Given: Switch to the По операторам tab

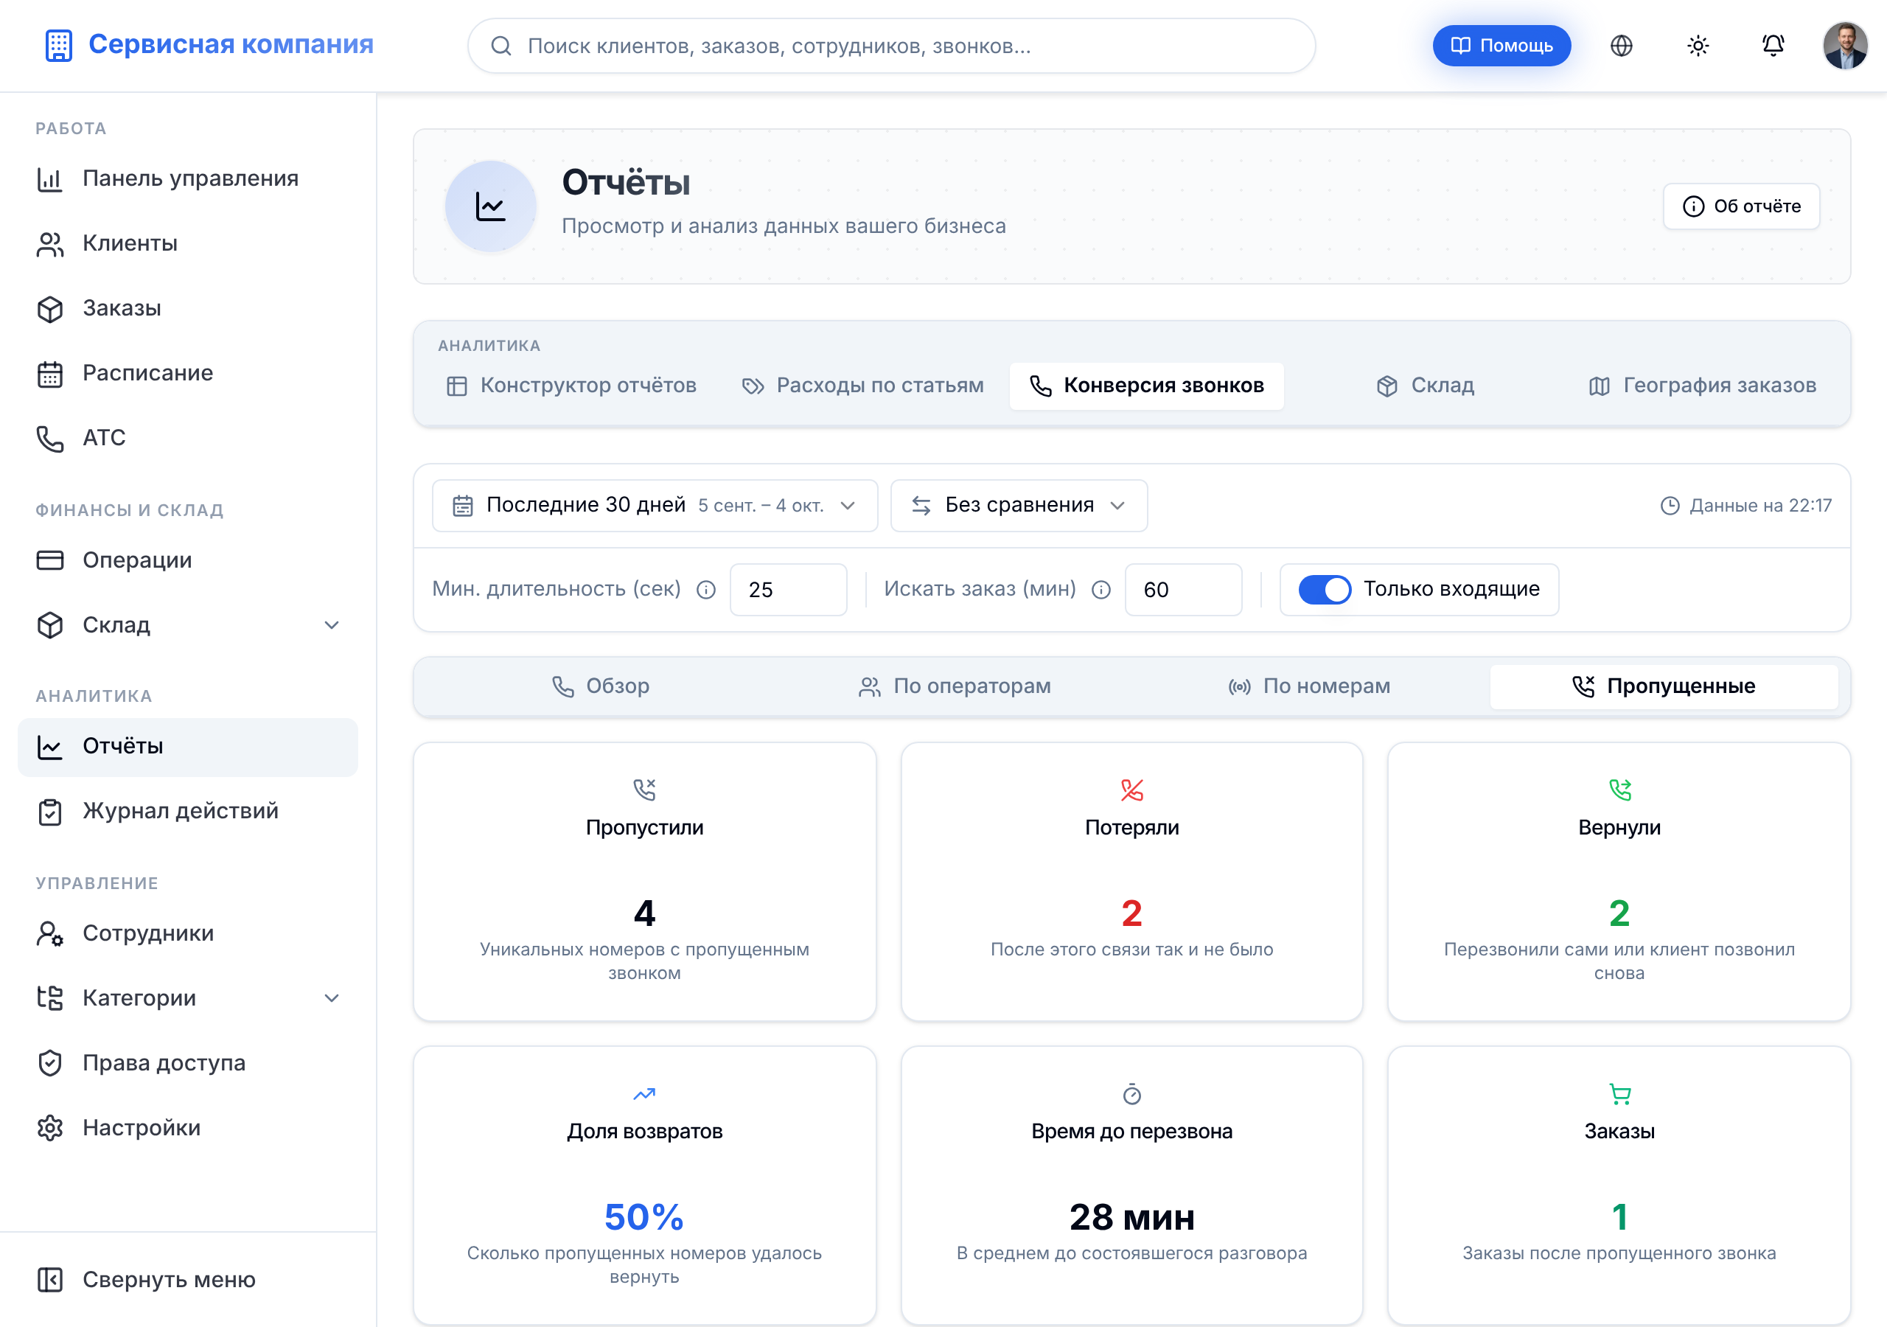Looking at the screenshot, I should point(953,686).
